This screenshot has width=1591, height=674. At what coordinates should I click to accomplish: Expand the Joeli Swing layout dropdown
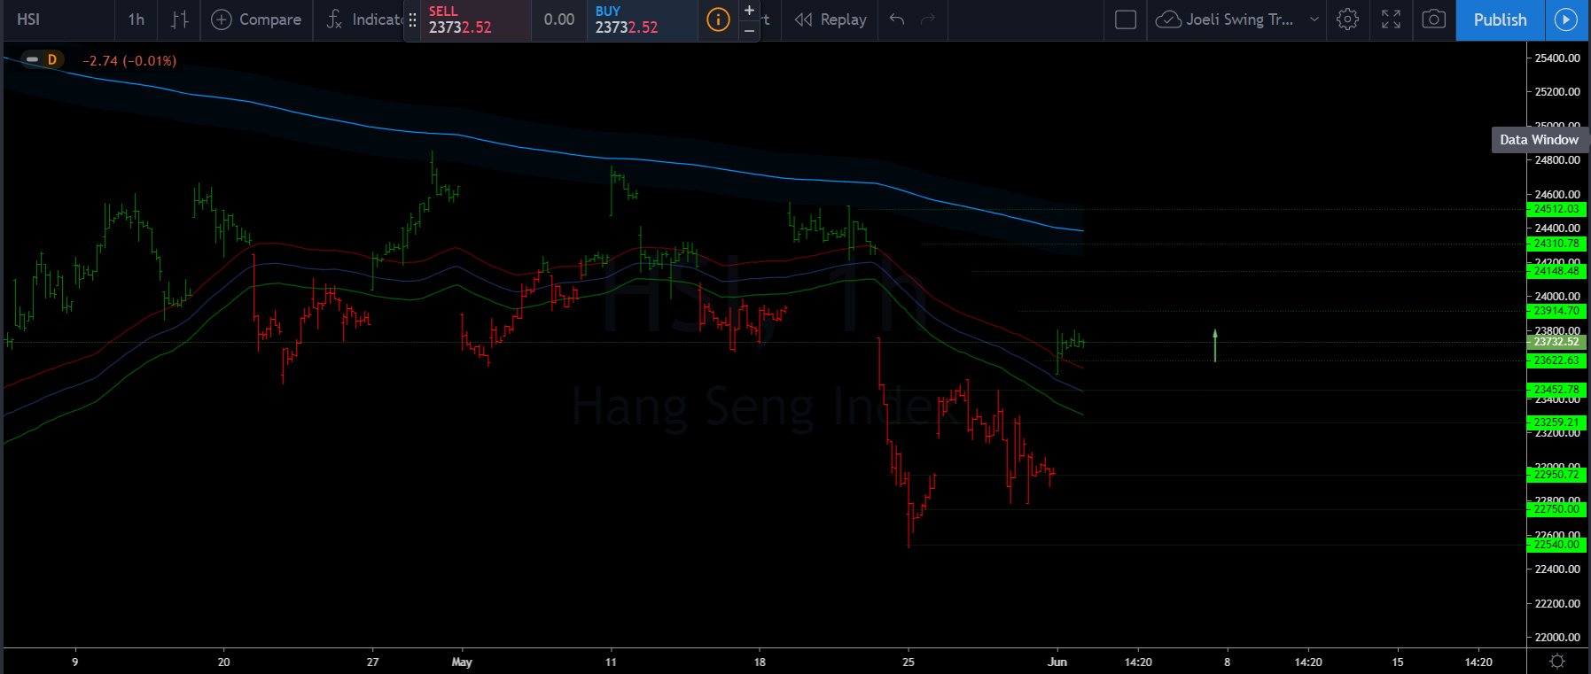click(1314, 19)
